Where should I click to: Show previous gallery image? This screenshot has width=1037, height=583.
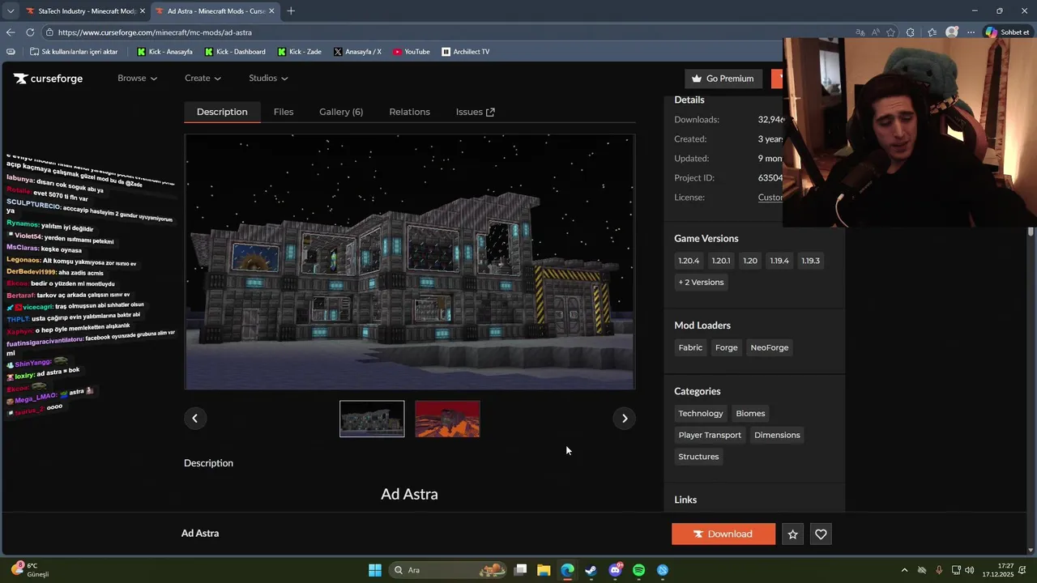[194, 419]
